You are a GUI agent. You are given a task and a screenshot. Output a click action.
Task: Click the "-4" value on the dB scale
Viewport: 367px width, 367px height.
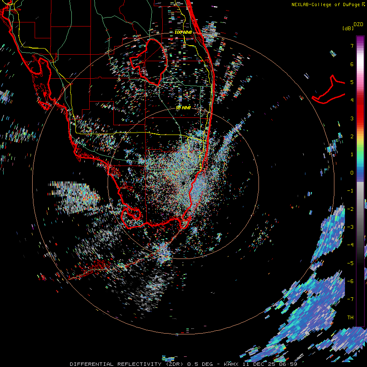point(350,245)
